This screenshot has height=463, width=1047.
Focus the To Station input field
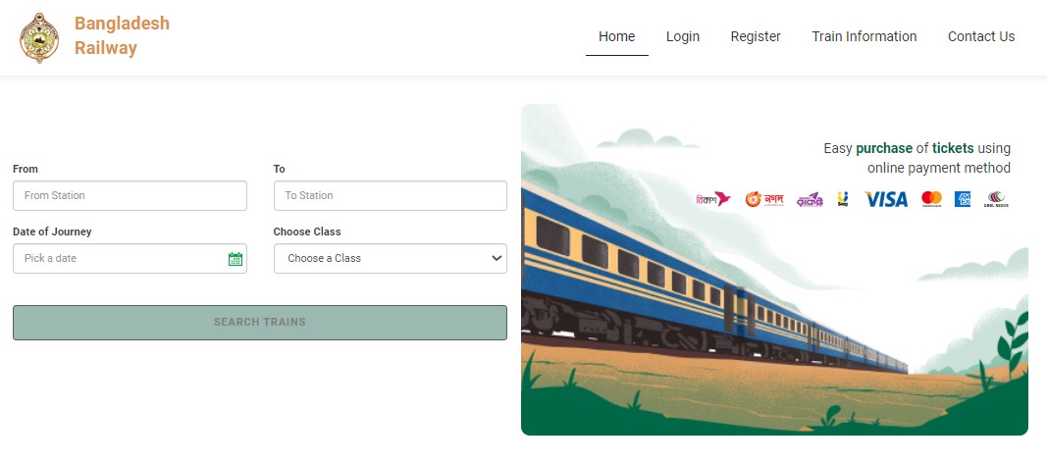pyautogui.click(x=391, y=196)
